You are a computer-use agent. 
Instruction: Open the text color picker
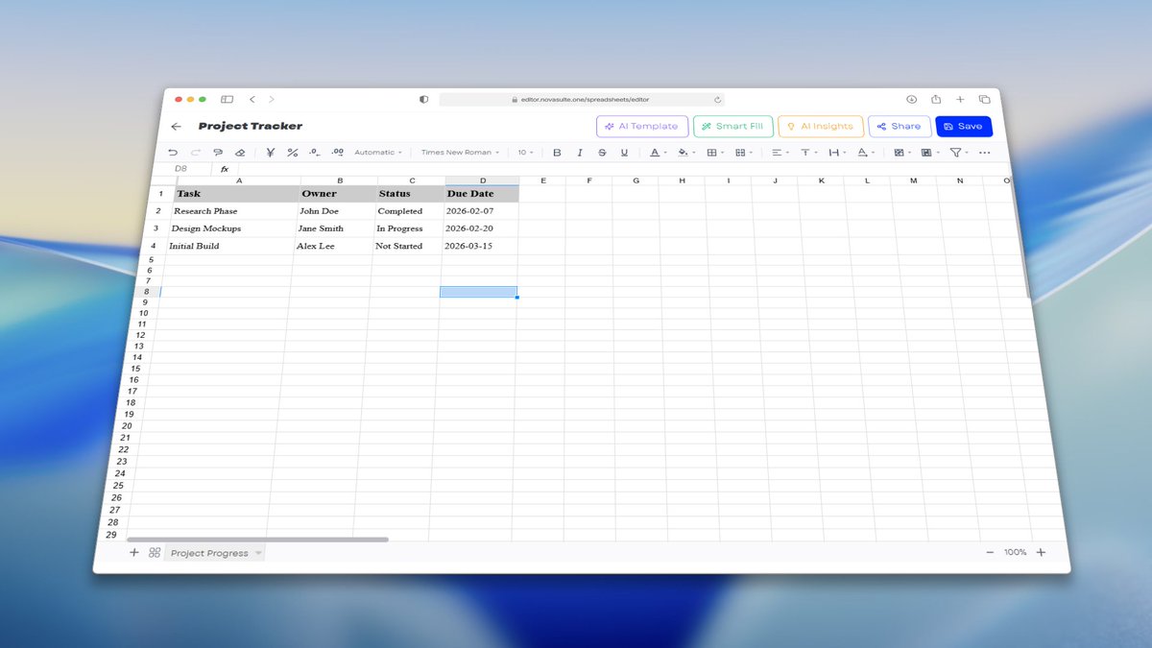(x=657, y=153)
